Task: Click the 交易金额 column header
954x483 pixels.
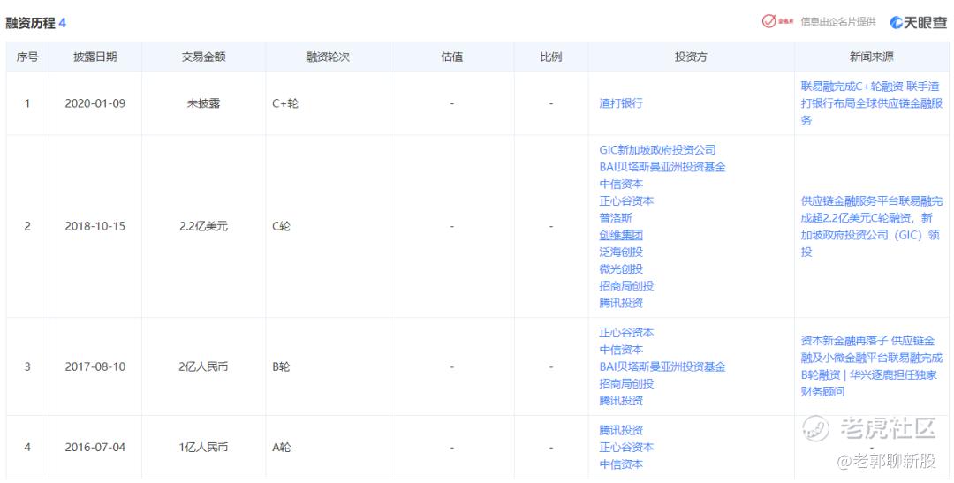Action: pos(203,57)
